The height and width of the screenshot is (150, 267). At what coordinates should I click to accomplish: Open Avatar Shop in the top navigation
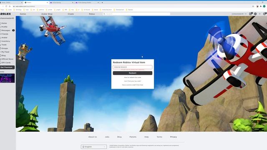pos(47,14)
